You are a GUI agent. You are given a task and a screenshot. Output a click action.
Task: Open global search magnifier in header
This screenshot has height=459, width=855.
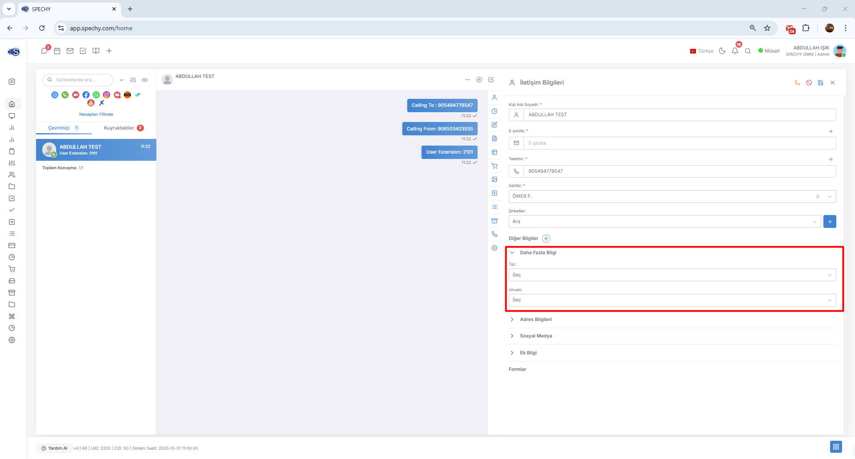tap(748, 51)
